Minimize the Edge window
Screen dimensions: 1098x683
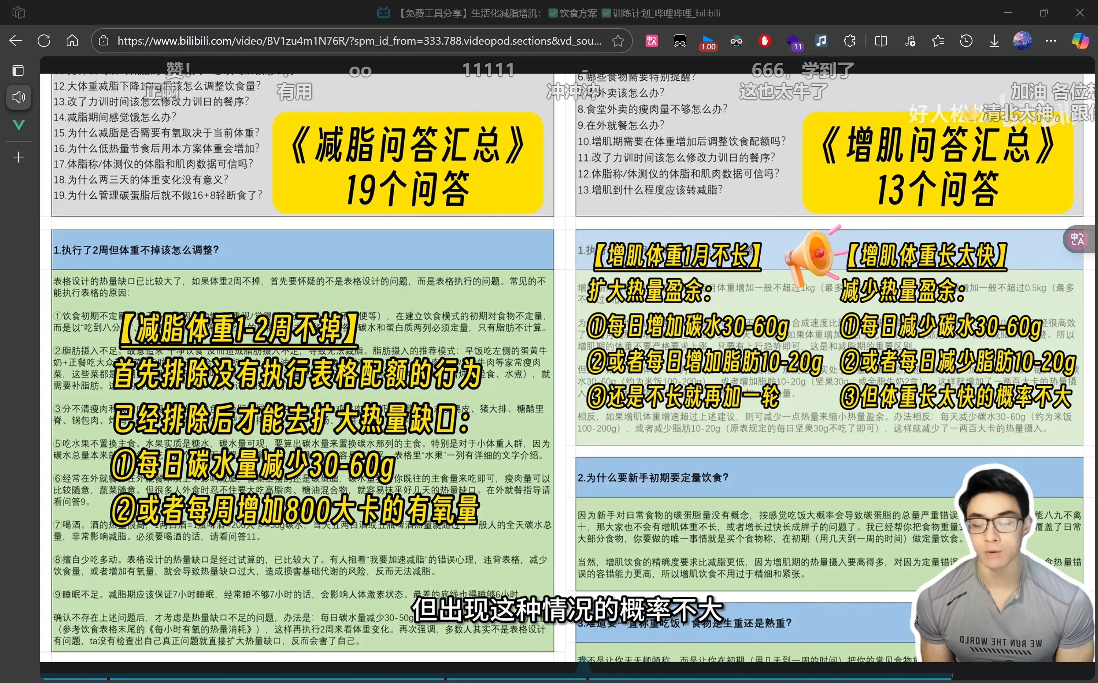point(1007,13)
